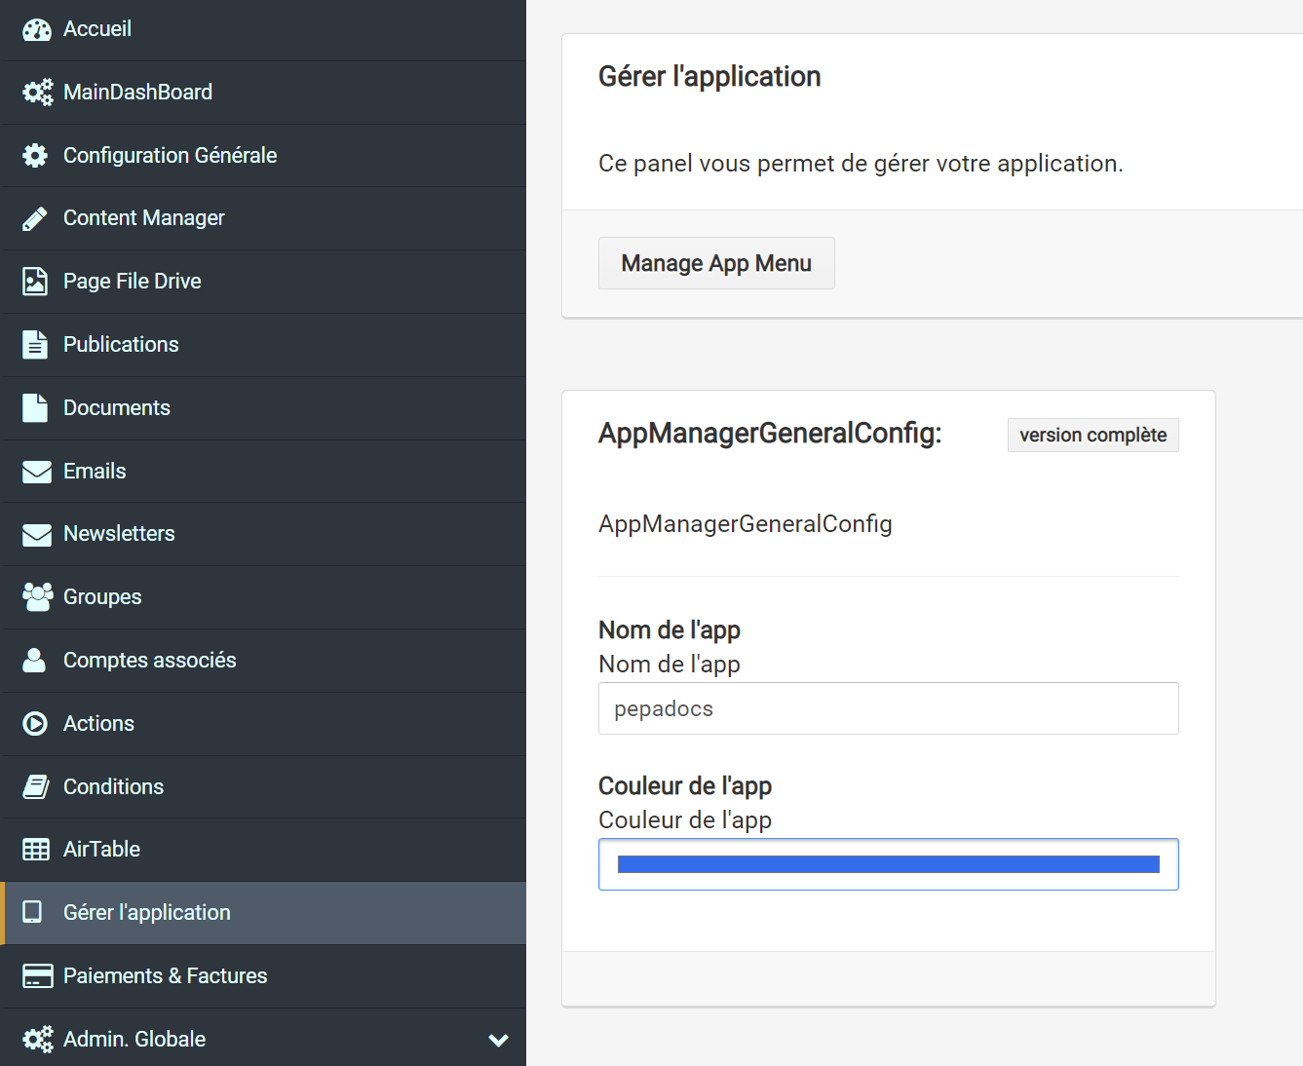This screenshot has width=1303, height=1066.
Task: Open the Conditions entry
Action: [x=263, y=787]
